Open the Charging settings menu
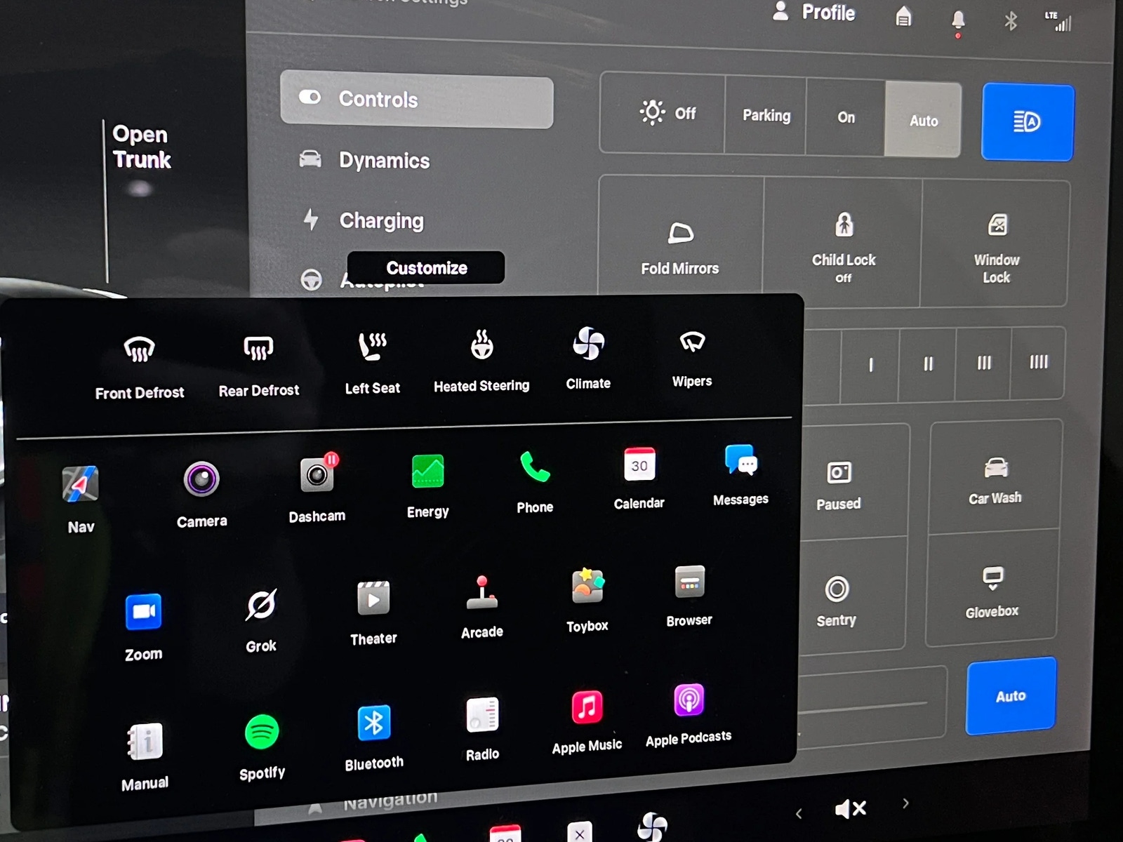Image resolution: width=1123 pixels, height=842 pixels. (x=381, y=221)
